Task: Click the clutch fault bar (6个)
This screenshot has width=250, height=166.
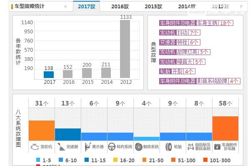Action: coord(94,137)
